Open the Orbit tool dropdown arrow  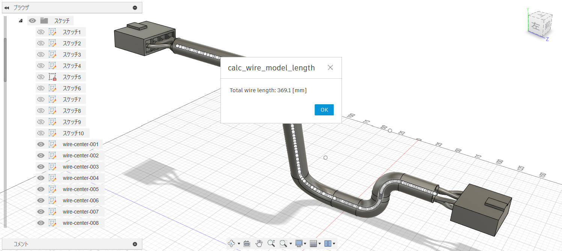[x=239, y=244]
